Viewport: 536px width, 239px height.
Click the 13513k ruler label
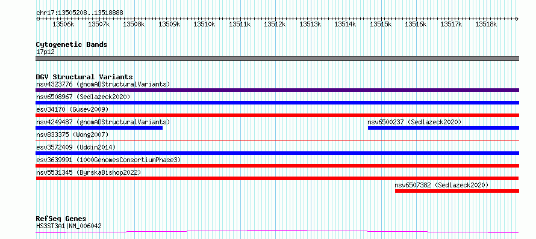[310, 24]
